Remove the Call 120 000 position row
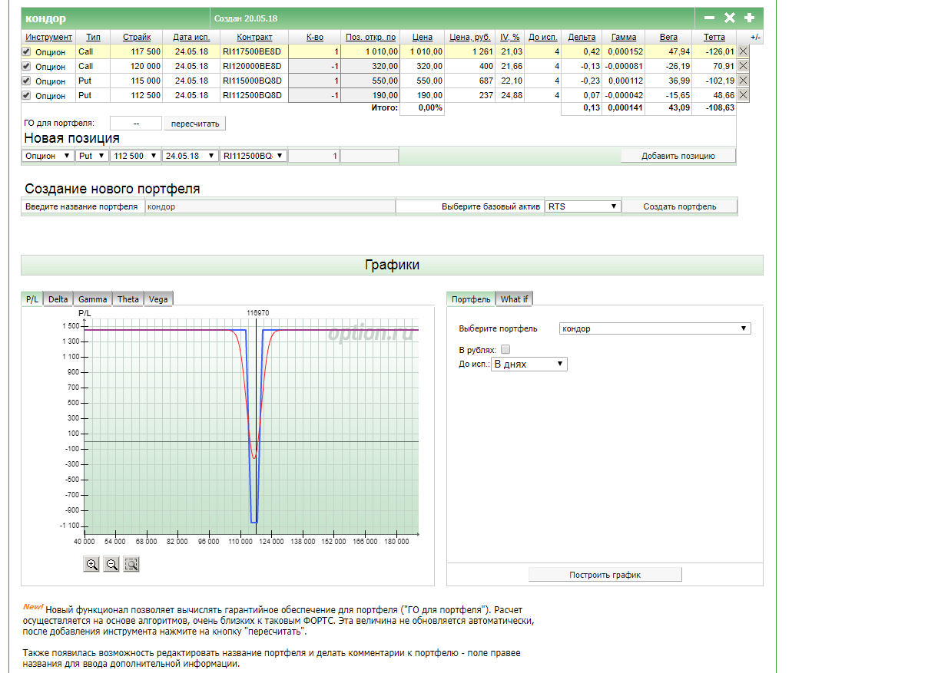Screen dimensions: 928x673 pos(743,66)
